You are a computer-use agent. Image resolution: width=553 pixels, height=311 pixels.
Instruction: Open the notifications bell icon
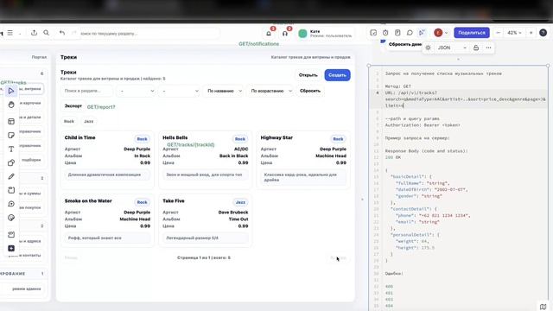269,33
